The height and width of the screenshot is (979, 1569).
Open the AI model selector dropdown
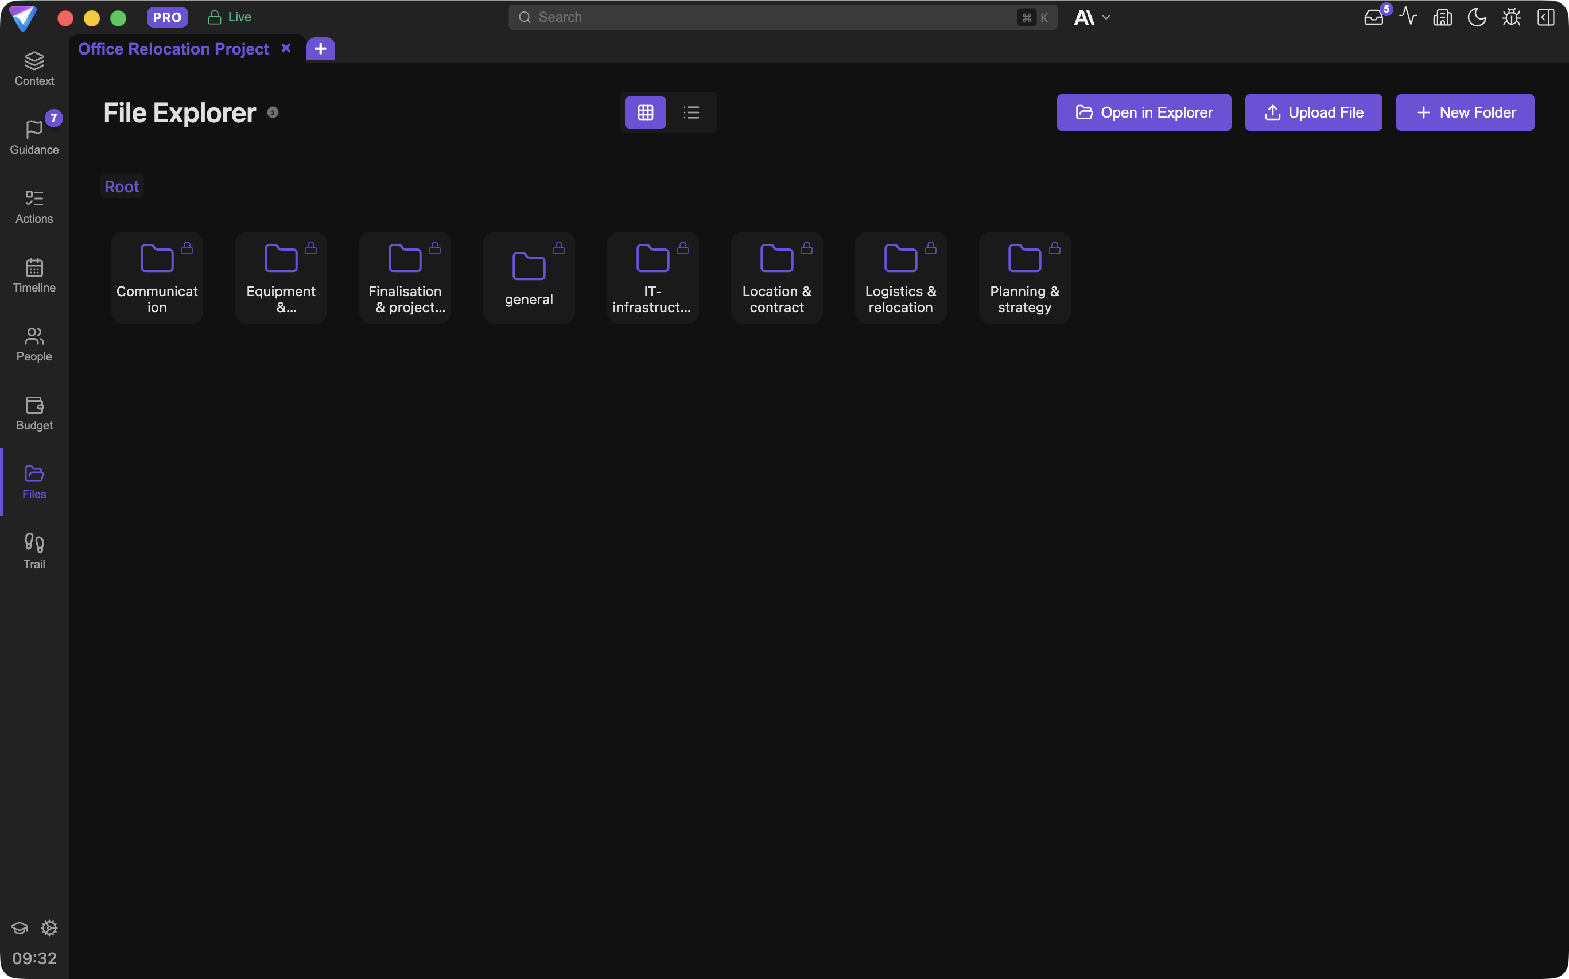tap(1093, 17)
